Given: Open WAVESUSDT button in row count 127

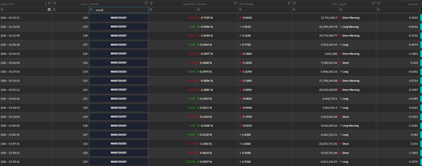Looking at the screenshot, I should 119,134.
